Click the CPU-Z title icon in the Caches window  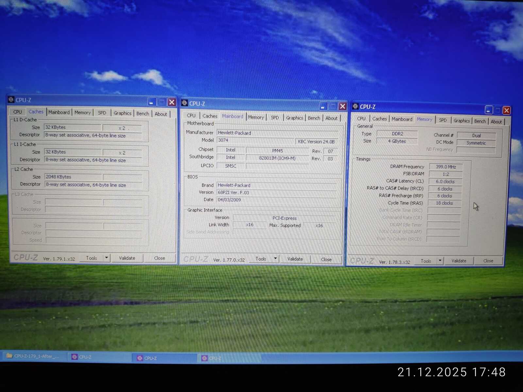[x=11, y=100]
